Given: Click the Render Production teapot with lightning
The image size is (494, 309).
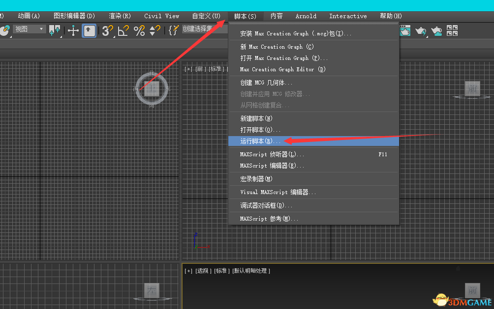Looking at the screenshot, I should tap(421, 31).
